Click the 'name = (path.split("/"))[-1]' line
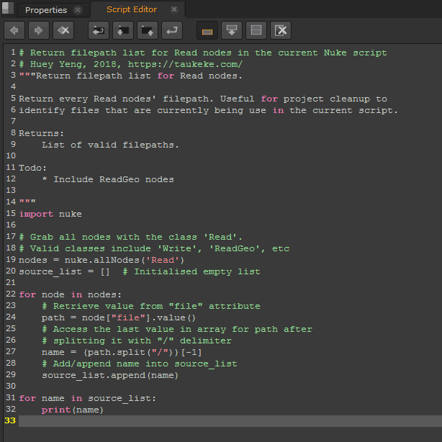 coord(122,352)
